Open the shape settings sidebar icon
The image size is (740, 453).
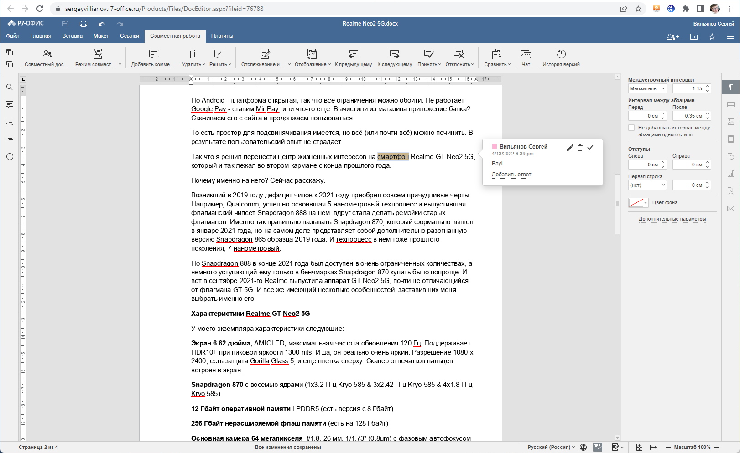731,156
